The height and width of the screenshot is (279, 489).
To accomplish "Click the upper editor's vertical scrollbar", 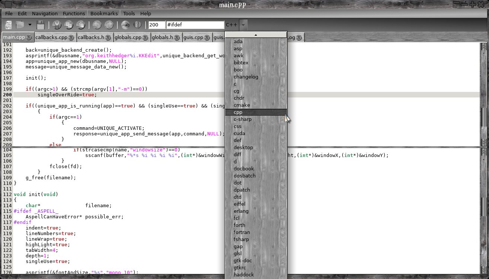I will pyautogui.click(x=483, y=94).
